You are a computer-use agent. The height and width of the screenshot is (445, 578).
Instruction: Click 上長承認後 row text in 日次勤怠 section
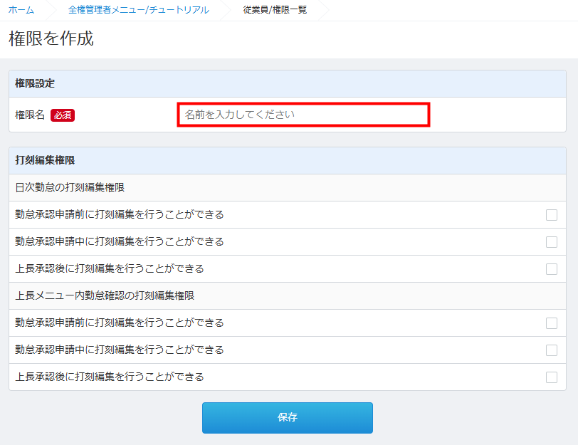pos(110,268)
